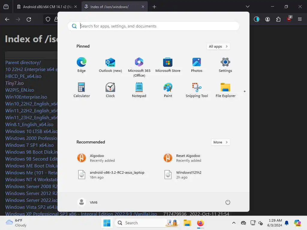
Task: Click the Windows Vista SP2 x64 link
Action: [x=31, y=207]
